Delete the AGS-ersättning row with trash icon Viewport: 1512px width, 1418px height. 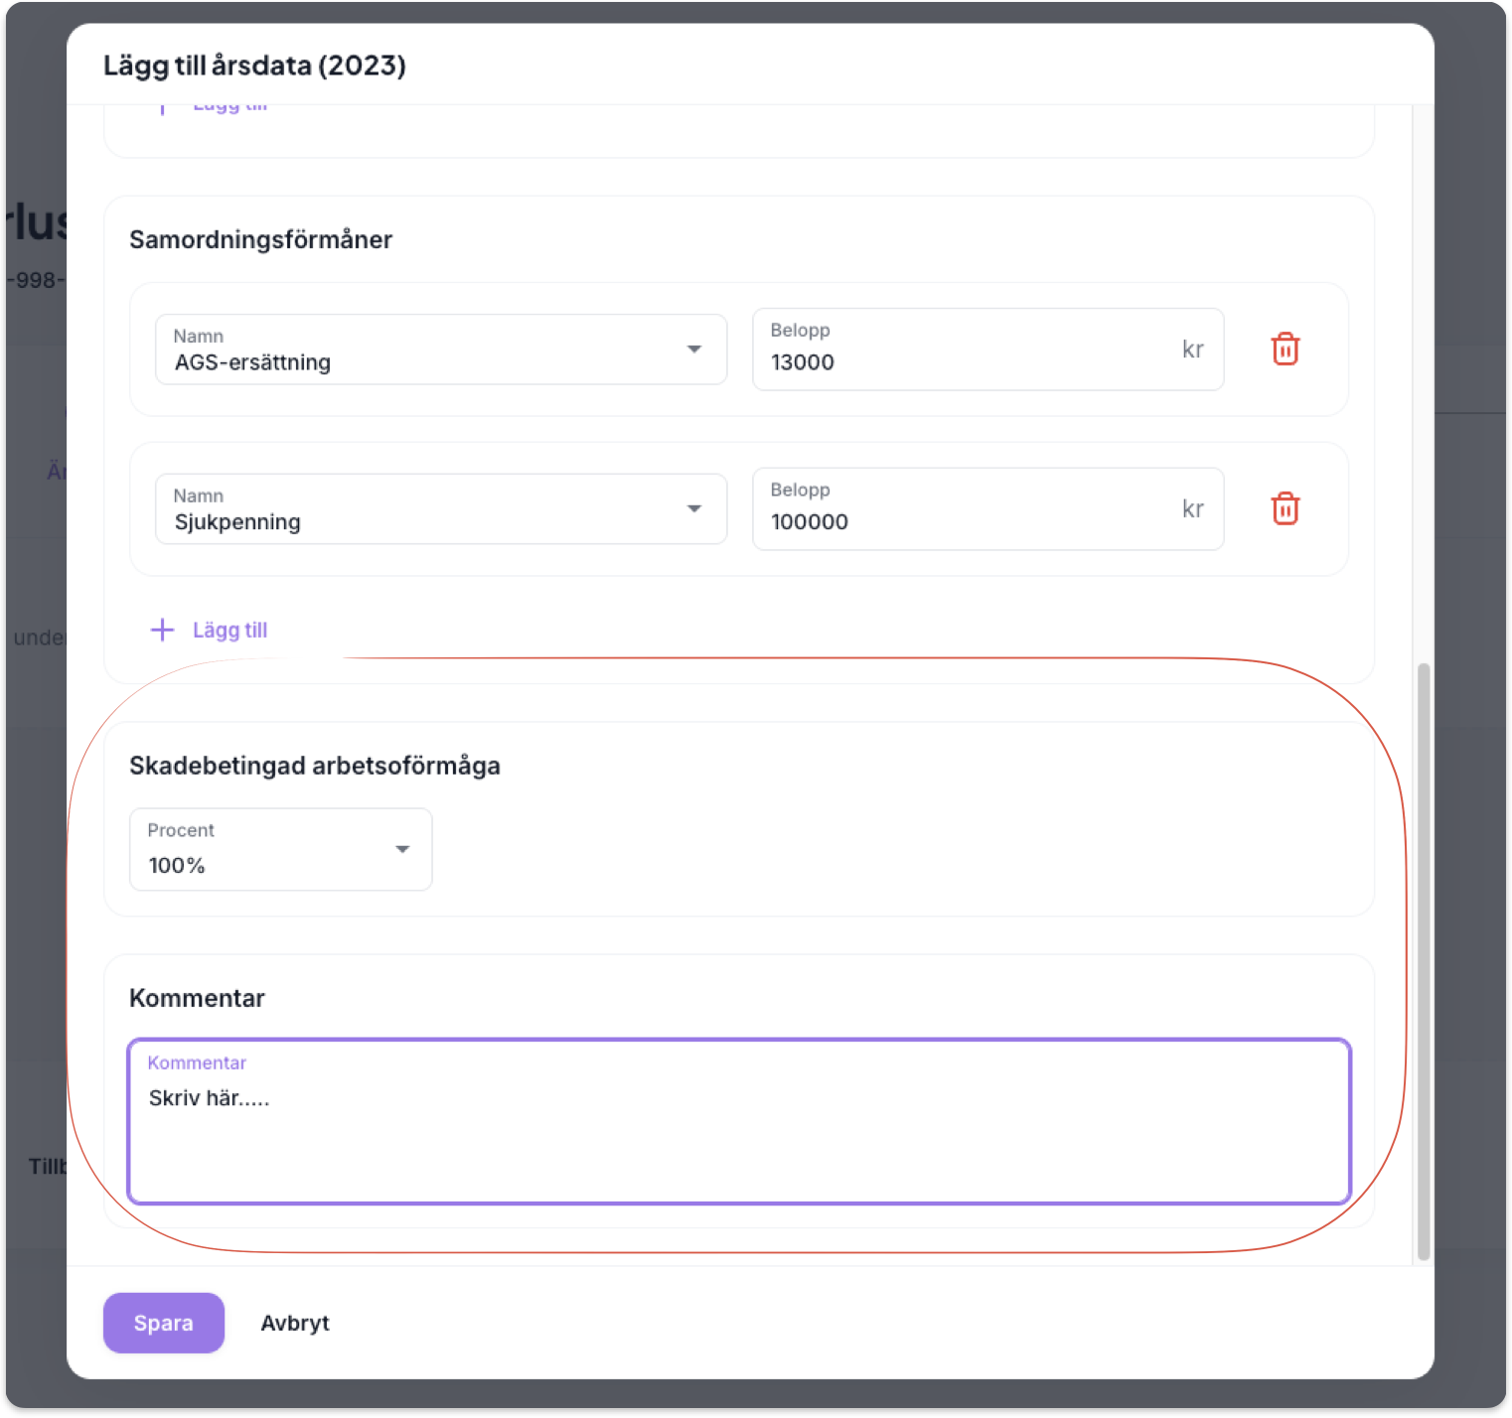point(1285,350)
